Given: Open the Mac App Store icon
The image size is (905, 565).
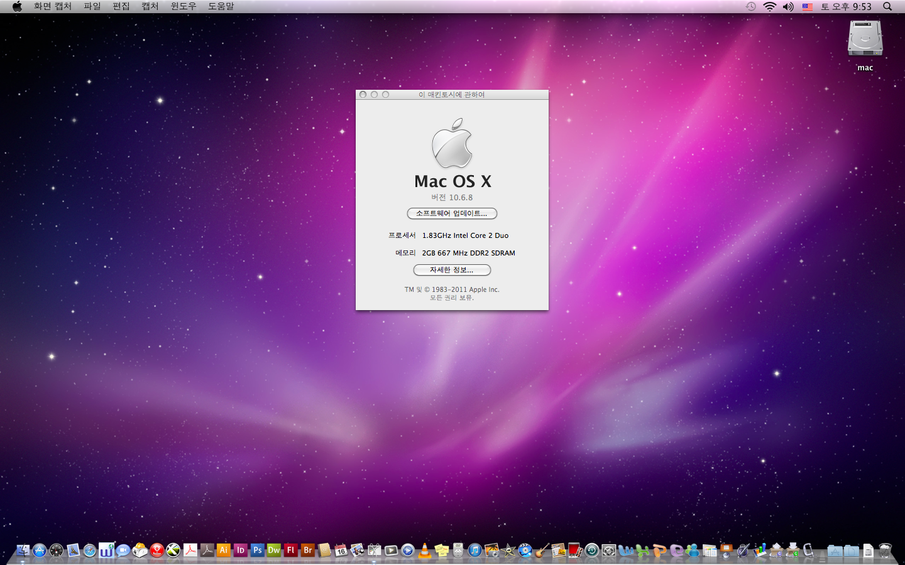Looking at the screenshot, I should (x=40, y=551).
